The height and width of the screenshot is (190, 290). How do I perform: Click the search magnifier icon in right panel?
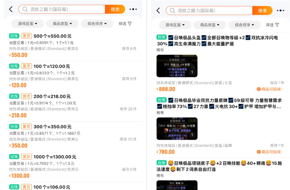click(x=172, y=10)
